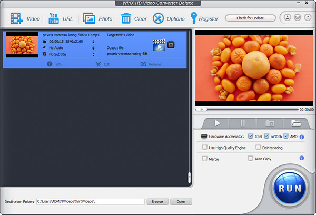Image resolution: width=316 pixels, height=215 pixels.
Task: Open Options wrench icon
Action: (x=158, y=18)
